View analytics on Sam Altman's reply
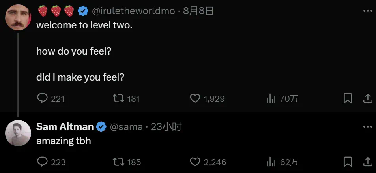 271,162
